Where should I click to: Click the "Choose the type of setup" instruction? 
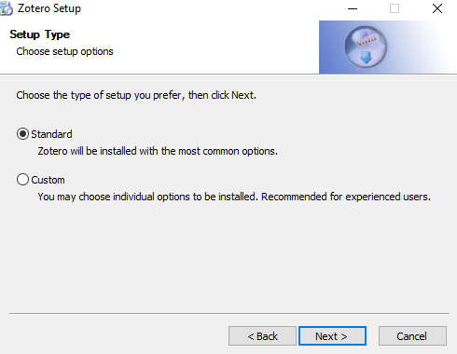click(136, 95)
